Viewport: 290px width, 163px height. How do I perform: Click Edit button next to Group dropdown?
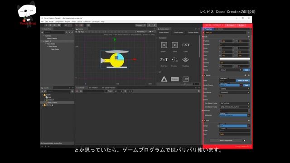pos(246,70)
